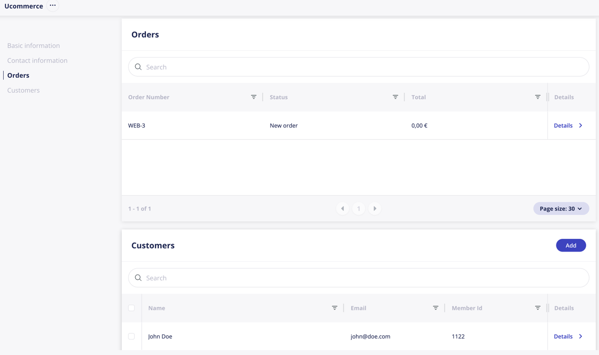Click the 0,00 € total cell
The width and height of the screenshot is (599, 355).
(419, 125)
